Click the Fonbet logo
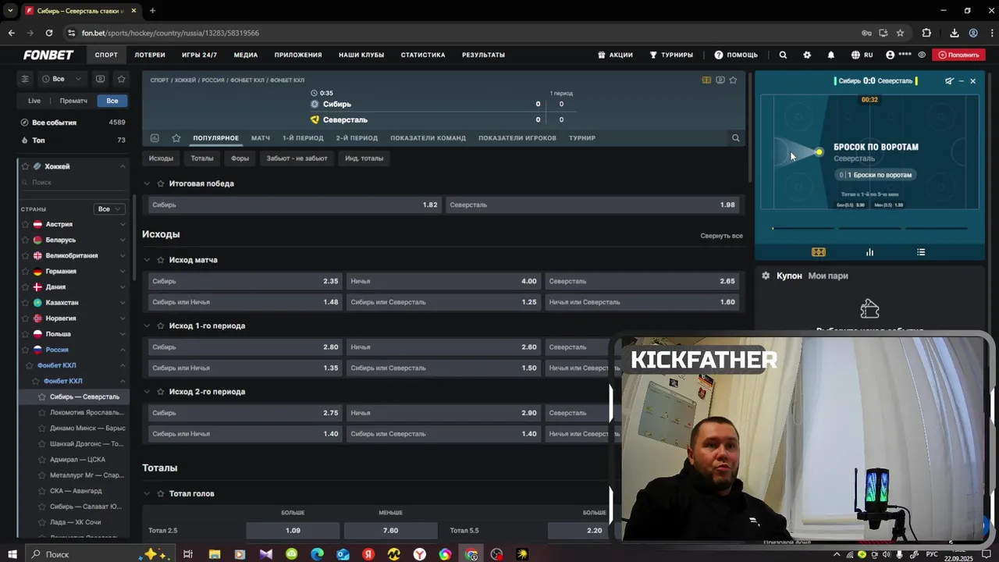The image size is (999, 562). [48, 55]
